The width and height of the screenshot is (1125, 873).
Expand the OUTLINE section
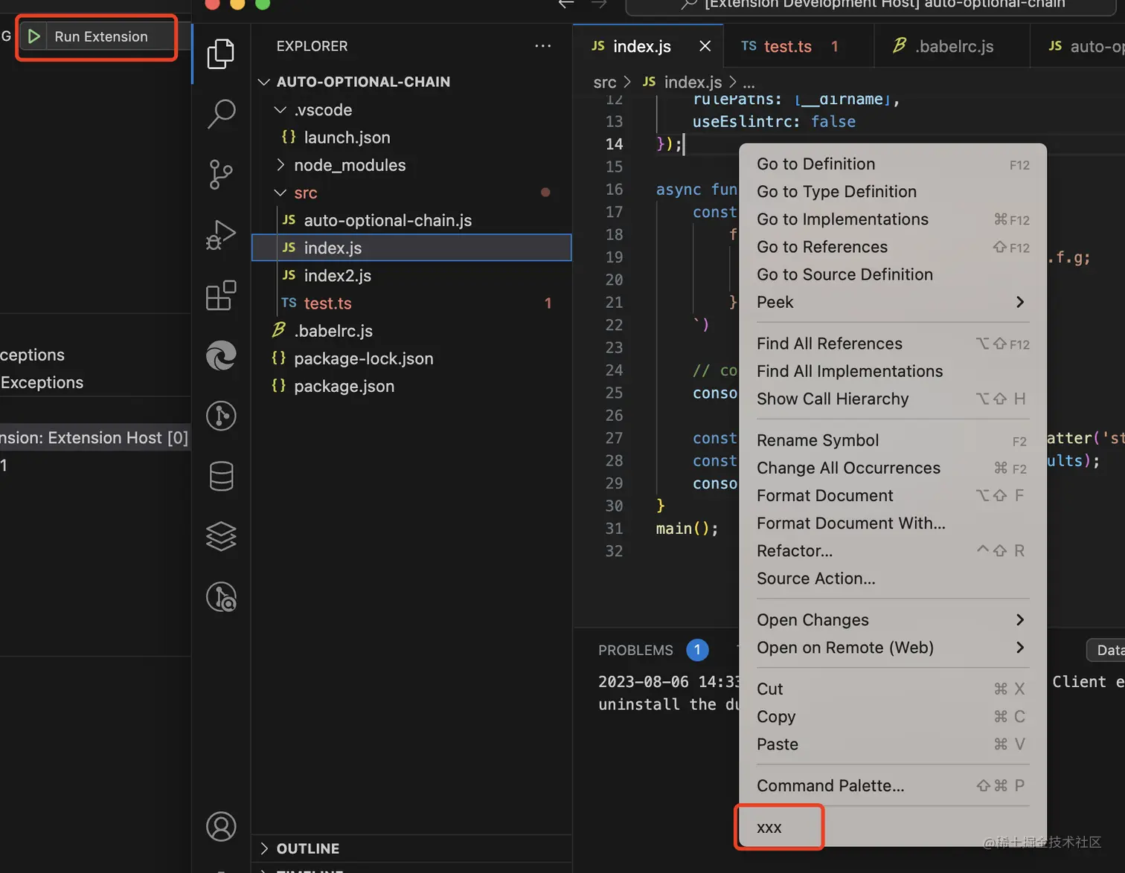pos(411,848)
